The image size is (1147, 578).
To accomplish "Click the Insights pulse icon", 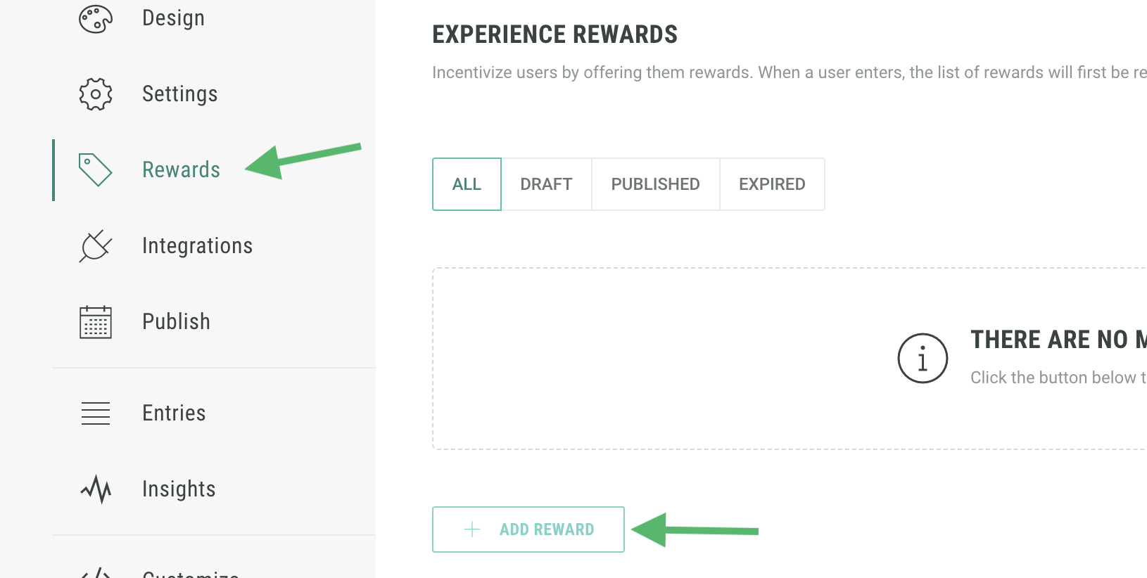I will click(x=96, y=489).
